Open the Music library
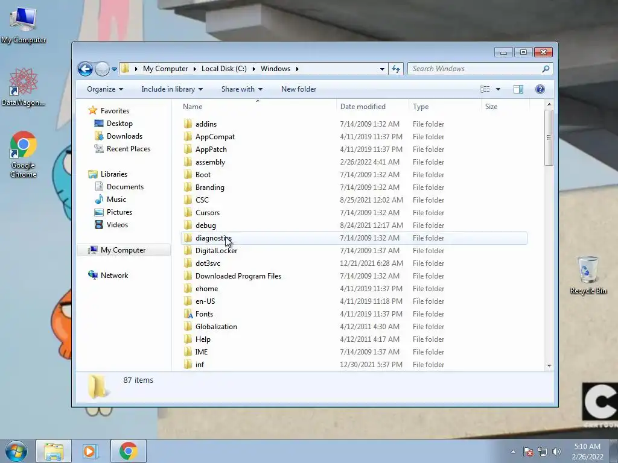The width and height of the screenshot is (618, 463). pyautogui.click(x=116, y=200)
